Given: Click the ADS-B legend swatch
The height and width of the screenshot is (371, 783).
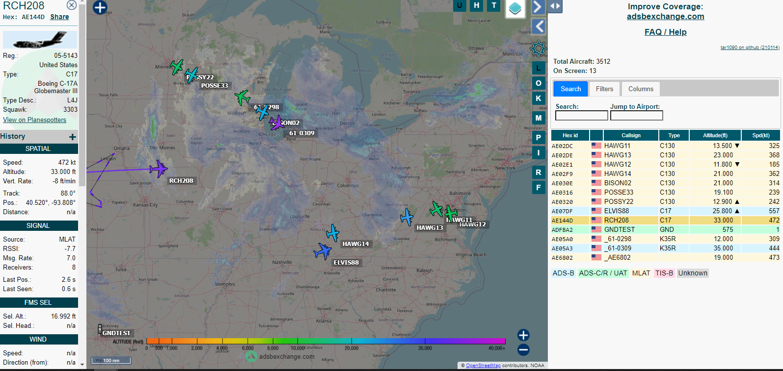Looking at the screenshot, I should (563, 273).
